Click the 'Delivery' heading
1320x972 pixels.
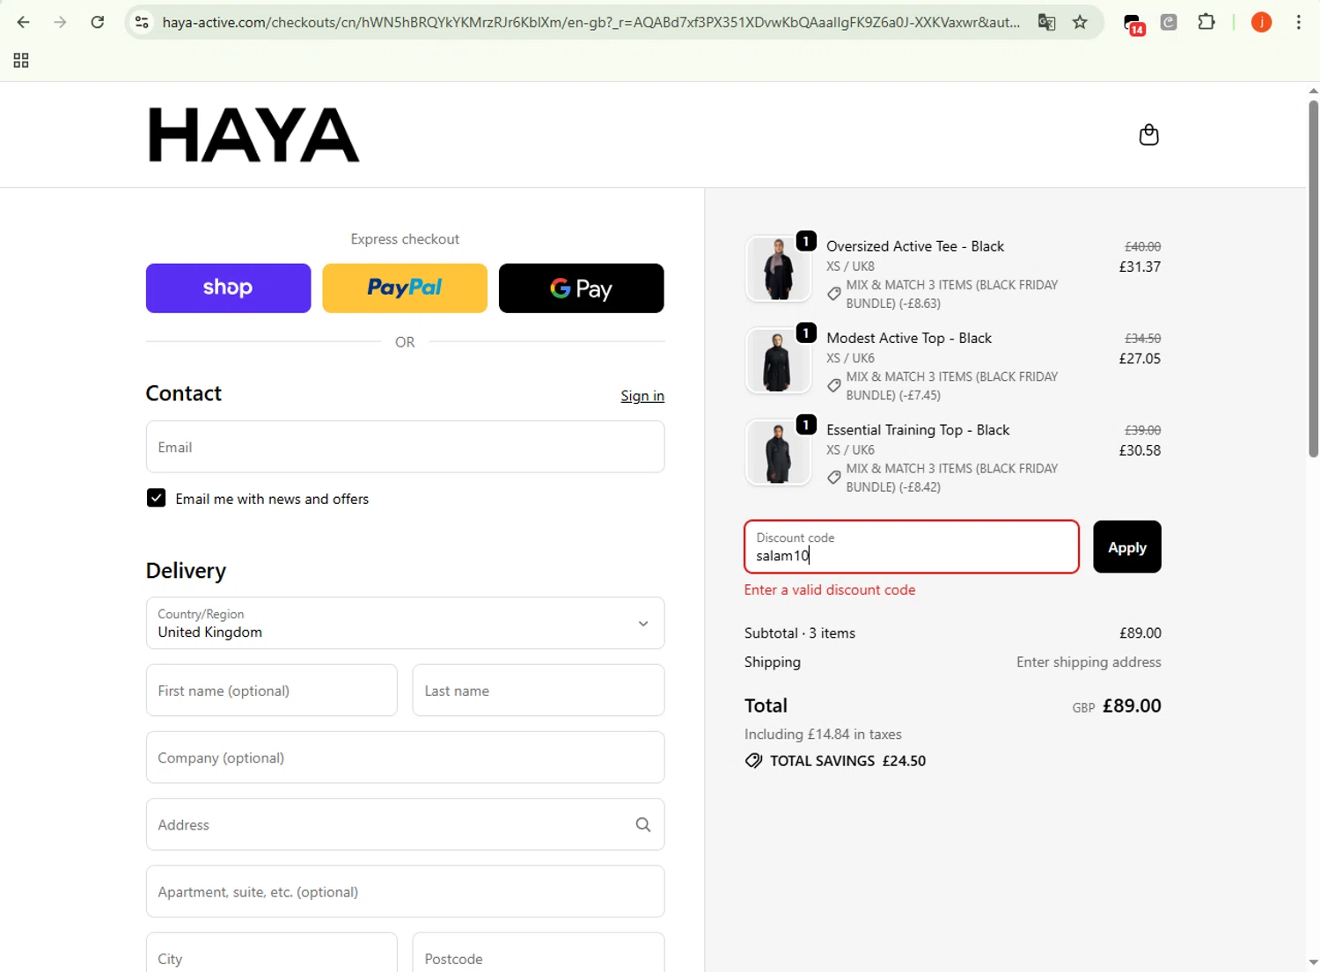(x=186, y=571)
